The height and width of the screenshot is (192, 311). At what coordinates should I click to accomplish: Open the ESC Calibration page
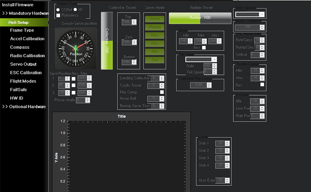26,73
